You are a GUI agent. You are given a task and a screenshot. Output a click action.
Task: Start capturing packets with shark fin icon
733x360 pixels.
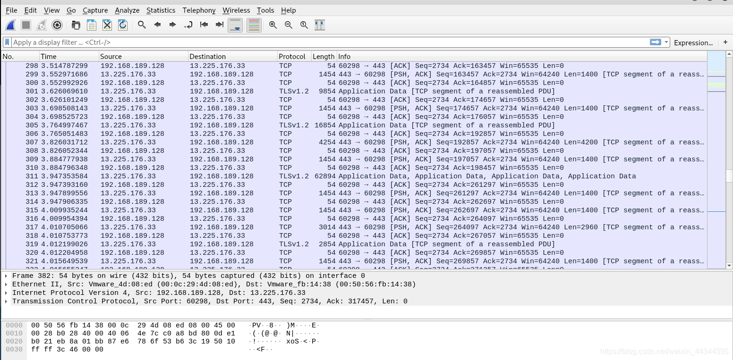(10, 25)
